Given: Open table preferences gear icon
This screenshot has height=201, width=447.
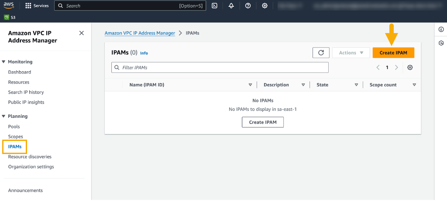Looking at the screenshot, I should tap(410, 67).
